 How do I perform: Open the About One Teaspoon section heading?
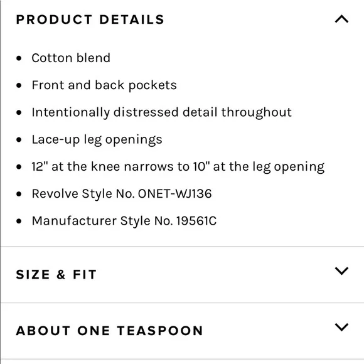(x=109, y=331)
